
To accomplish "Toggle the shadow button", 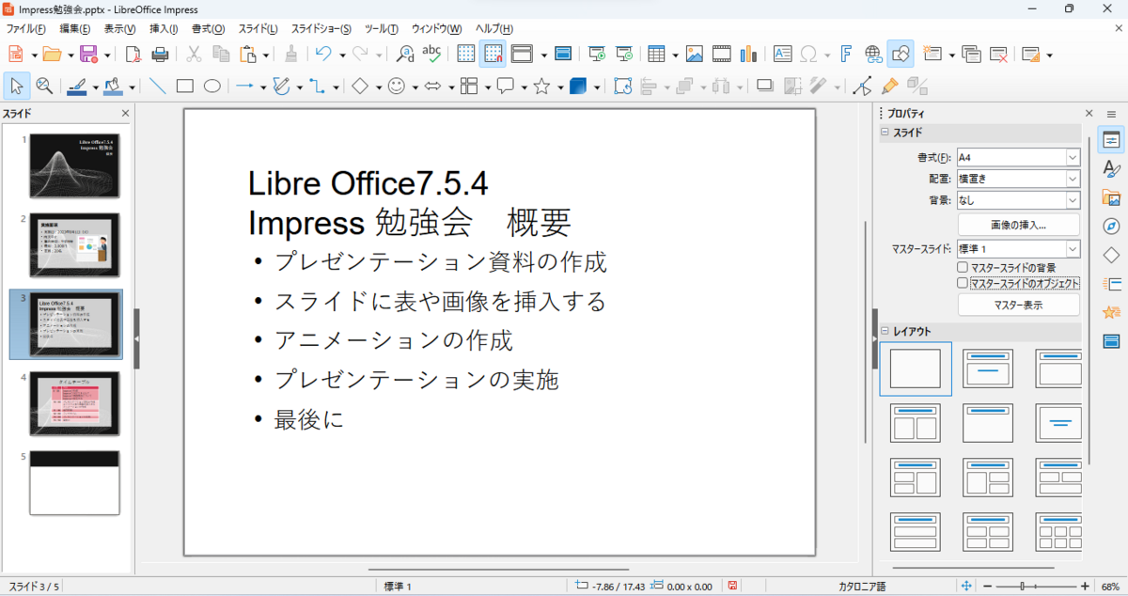I will pos(765,86).
